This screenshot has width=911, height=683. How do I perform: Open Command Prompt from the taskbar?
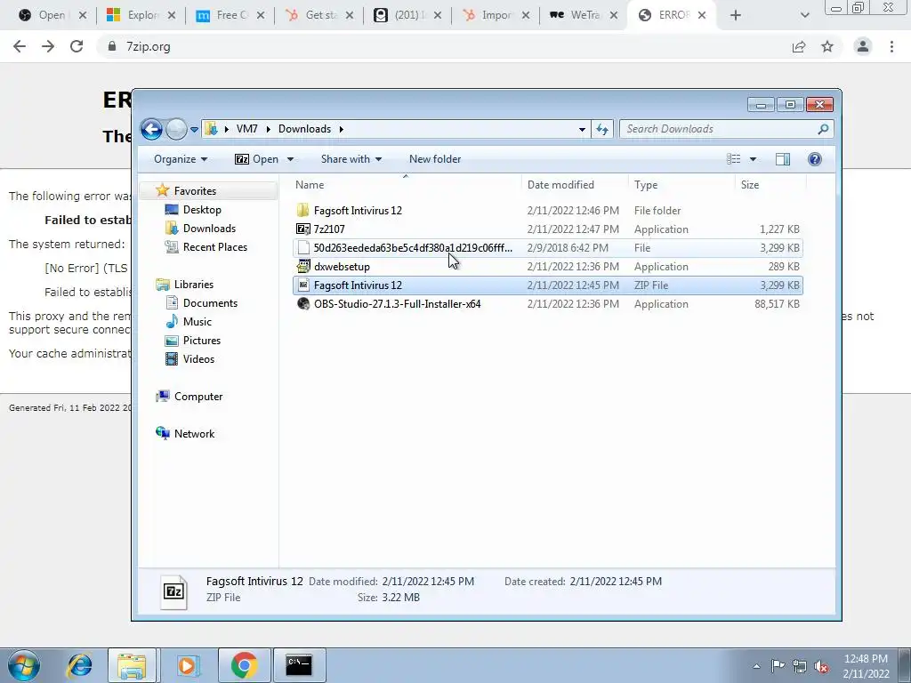(299, 665)
